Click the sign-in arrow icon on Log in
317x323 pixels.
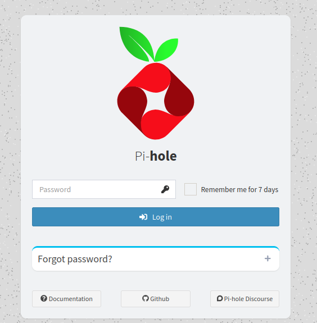click(x=143, y=217)
